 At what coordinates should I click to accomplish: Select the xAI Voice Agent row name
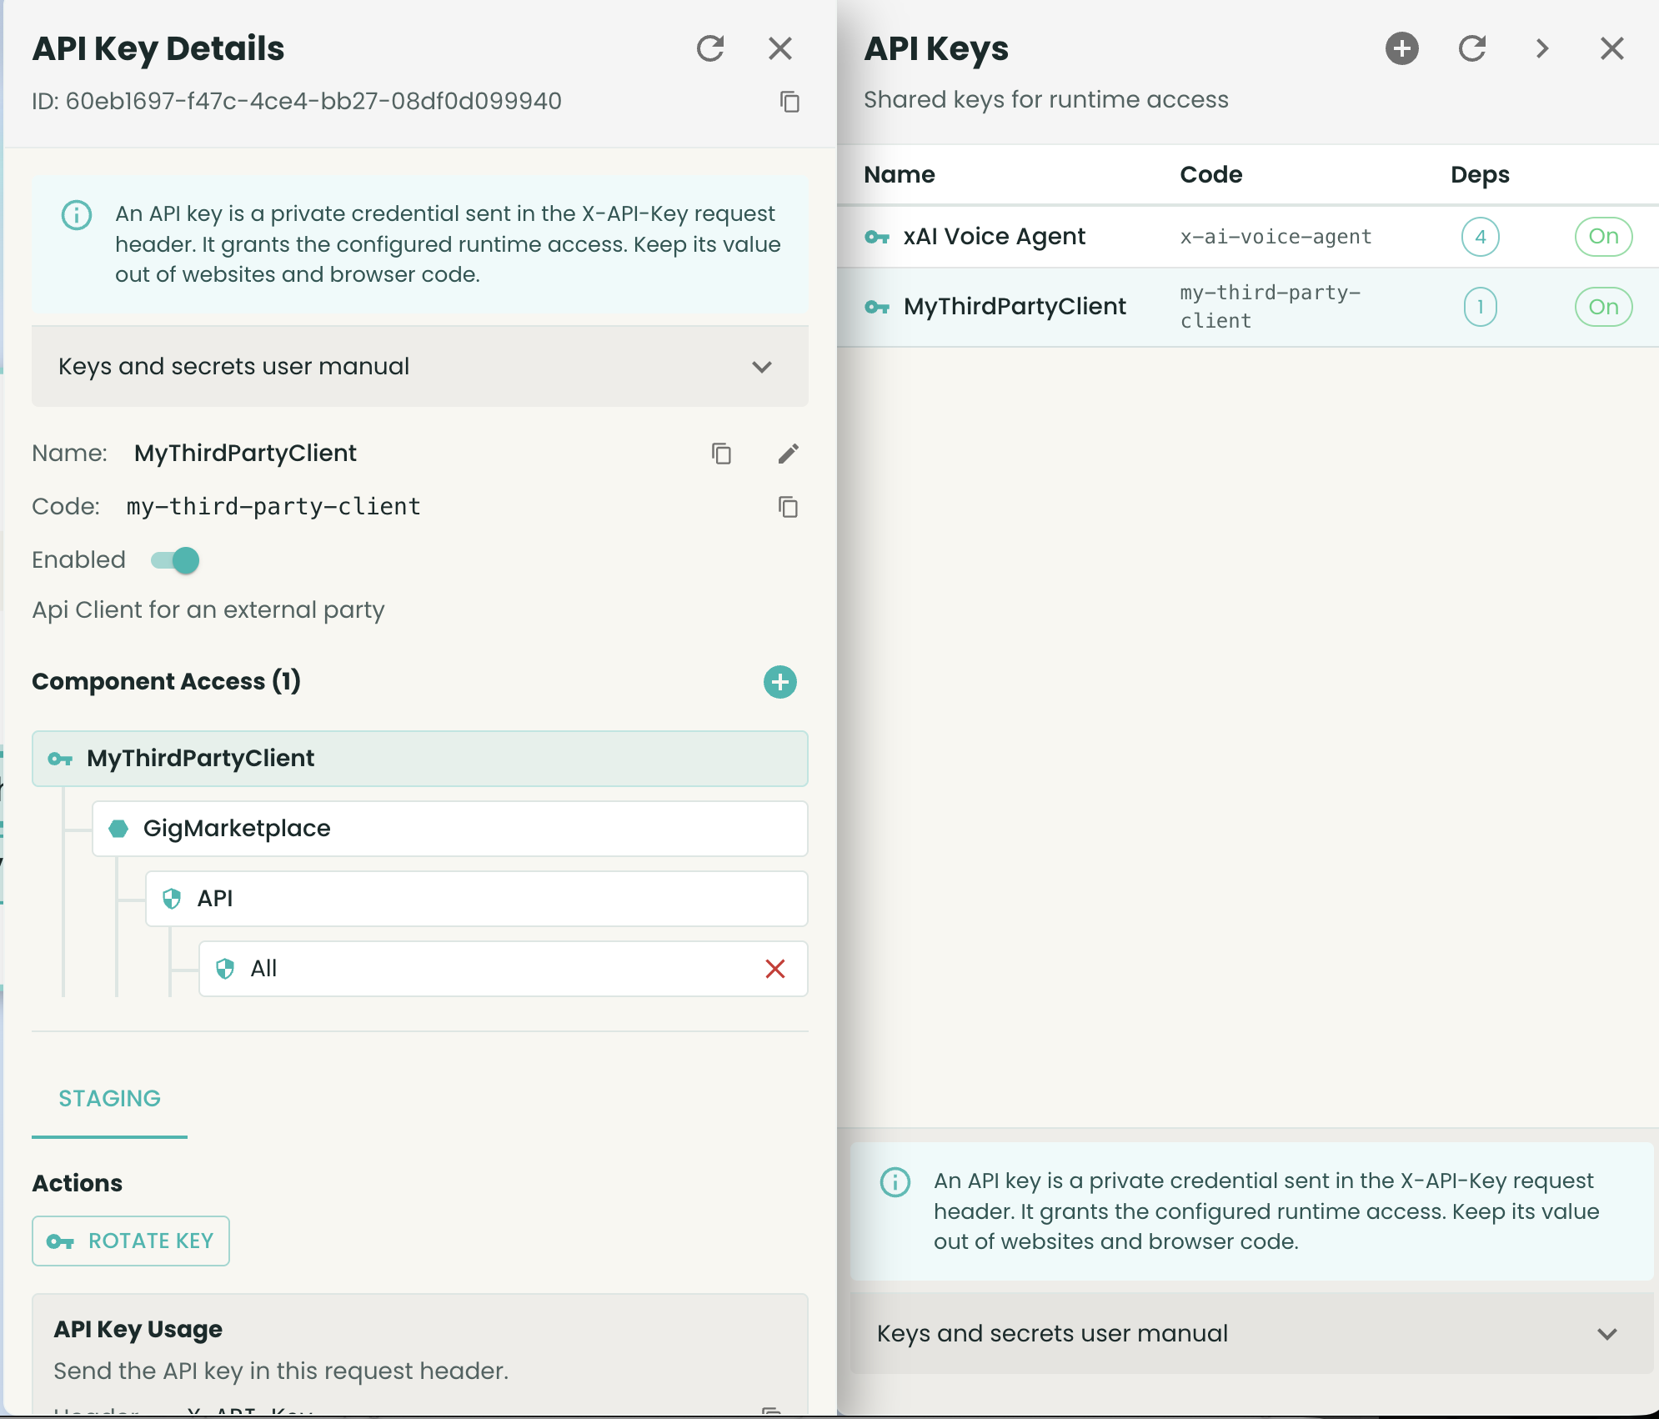point(995,237)
